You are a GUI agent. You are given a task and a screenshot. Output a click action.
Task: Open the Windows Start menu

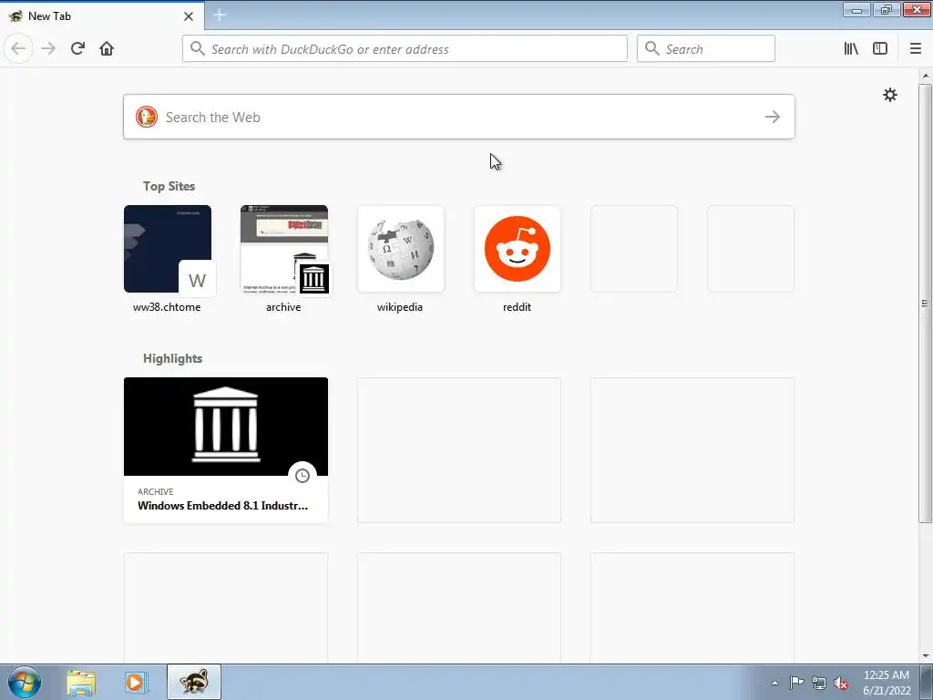[x=25, y=682]
